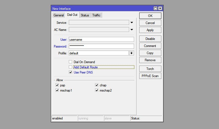Click into the AC Name input field
This screenshot has width=219, height=129.
pyautogui.click(x=99, y=30)
